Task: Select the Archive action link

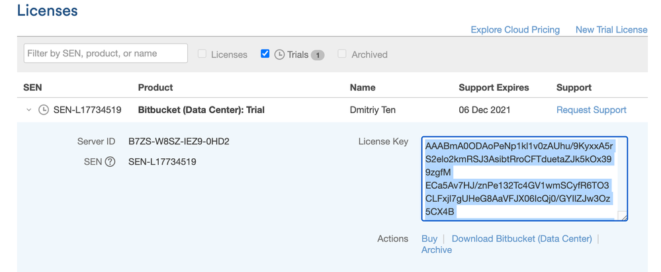Action: pos(436,250)
